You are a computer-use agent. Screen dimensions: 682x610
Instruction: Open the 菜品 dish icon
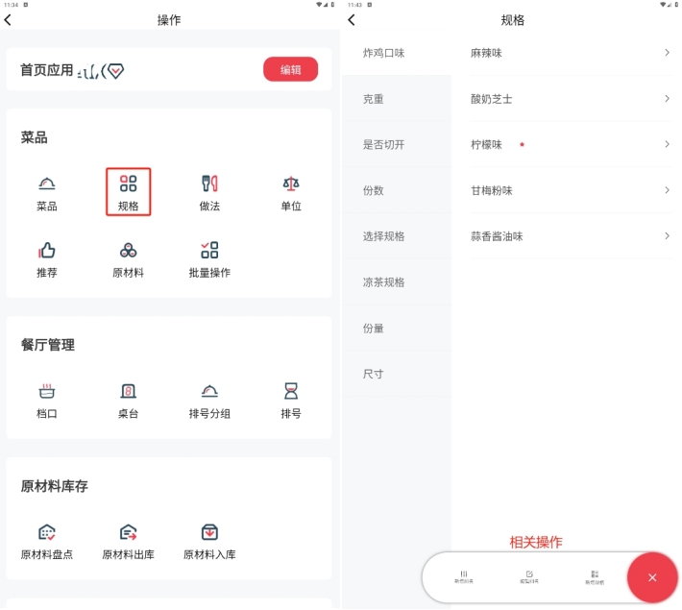click(46, 183)
